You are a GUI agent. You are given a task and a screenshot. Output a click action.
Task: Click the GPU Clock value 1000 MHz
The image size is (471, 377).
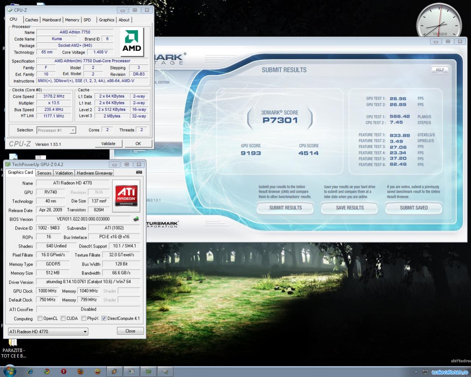(48, 291)
